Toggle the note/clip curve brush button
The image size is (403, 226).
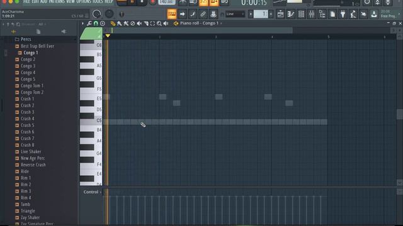[x=193, y=14]
